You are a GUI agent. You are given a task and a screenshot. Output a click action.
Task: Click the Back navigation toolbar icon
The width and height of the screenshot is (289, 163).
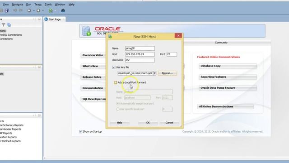point(29,10)
